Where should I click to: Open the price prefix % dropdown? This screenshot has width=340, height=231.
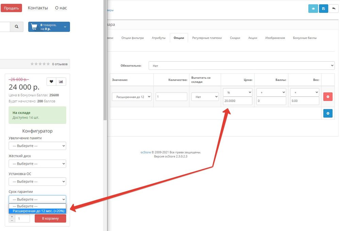coord(238,92)
